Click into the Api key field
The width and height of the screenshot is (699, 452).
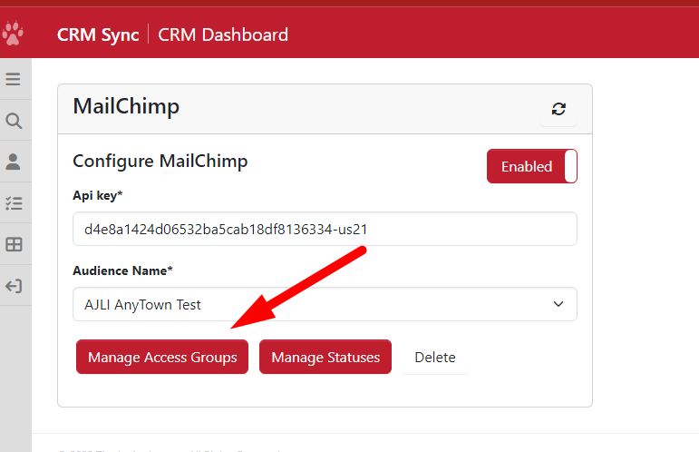[x=325, y=229]
